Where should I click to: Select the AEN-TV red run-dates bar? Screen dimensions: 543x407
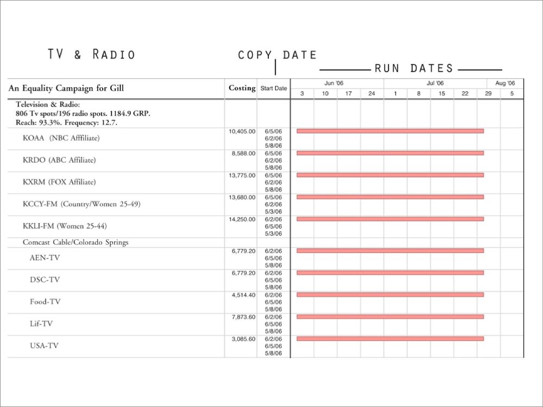pyautogui.click(x=390, y=251)
